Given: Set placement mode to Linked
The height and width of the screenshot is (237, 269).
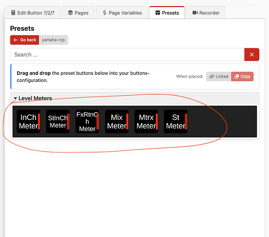Looking at the screenshot, I should tap(219, 76).
